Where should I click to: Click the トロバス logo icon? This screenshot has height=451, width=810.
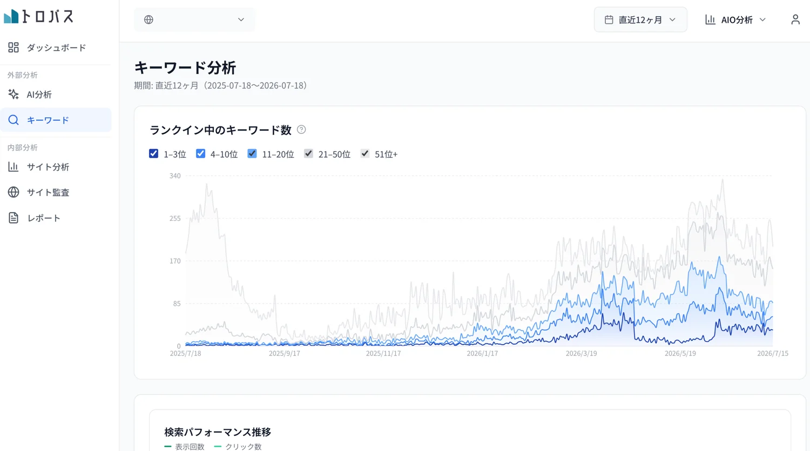(11, 17)
